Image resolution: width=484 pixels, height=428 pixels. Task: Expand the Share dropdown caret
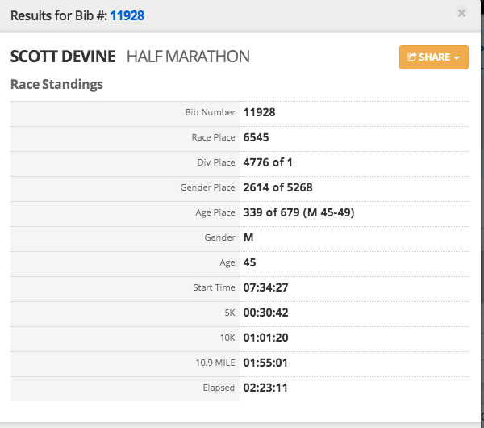click(x=457, y=58)
